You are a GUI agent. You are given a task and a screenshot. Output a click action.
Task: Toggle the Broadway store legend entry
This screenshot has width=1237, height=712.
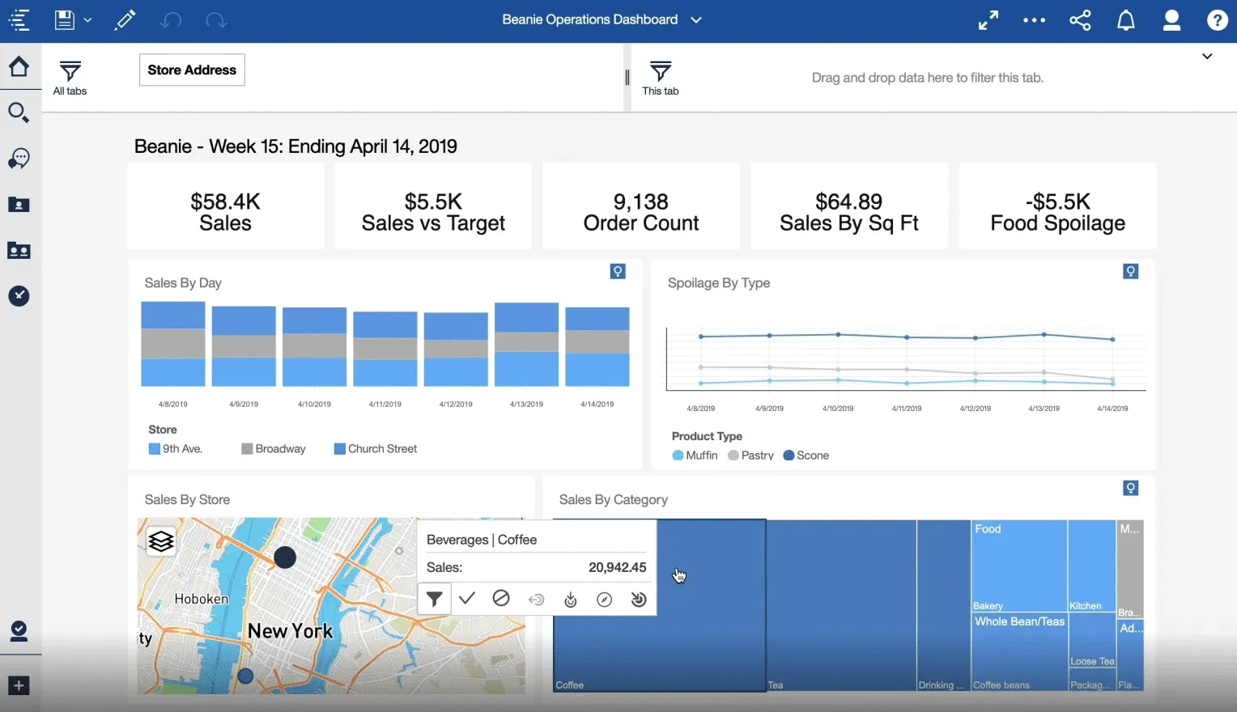pos(274,449)
